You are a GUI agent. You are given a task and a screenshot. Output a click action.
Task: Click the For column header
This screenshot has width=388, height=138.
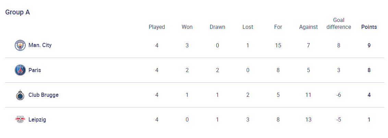coord(278,27)
